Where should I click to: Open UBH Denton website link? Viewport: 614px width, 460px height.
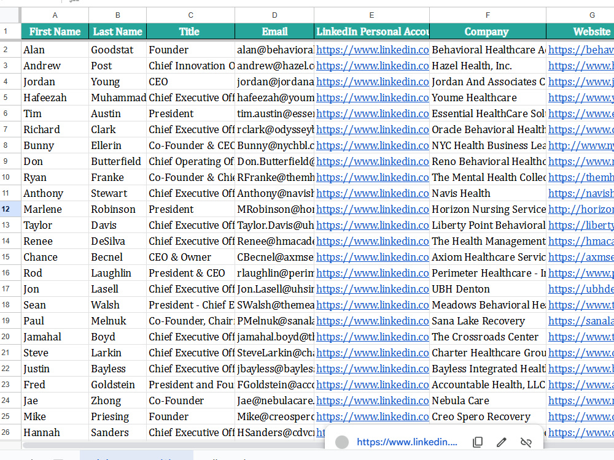581,289
